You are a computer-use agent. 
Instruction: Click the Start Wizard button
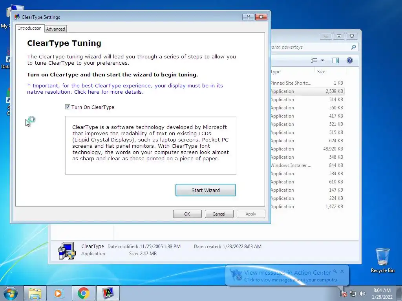[206, 190]
